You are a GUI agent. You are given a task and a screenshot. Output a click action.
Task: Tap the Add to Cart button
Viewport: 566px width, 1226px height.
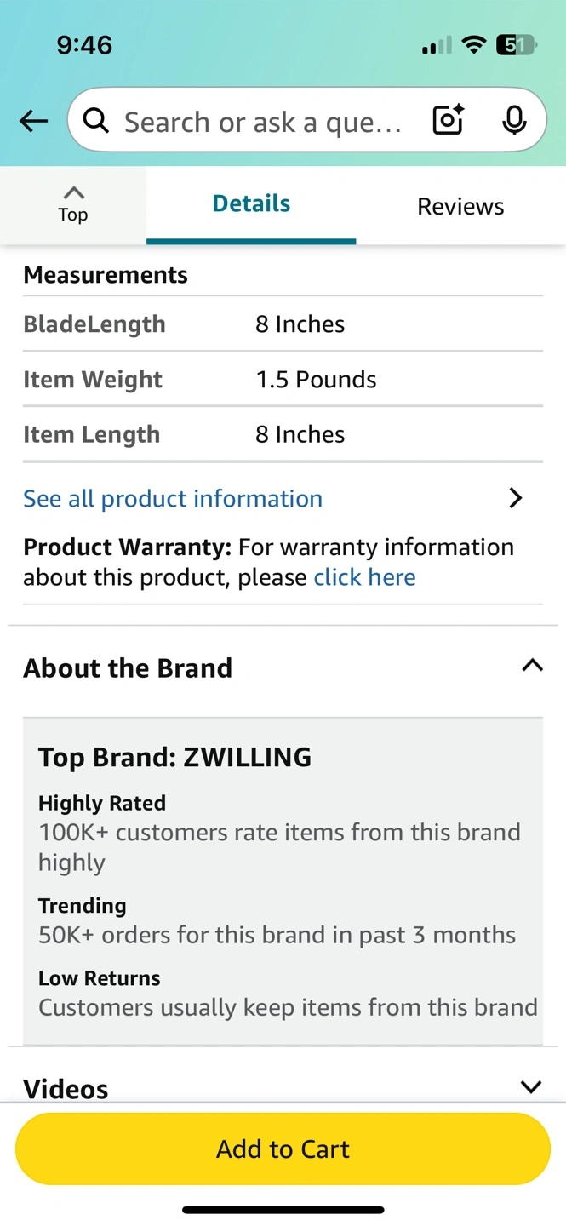click(x=283, y=1149)
